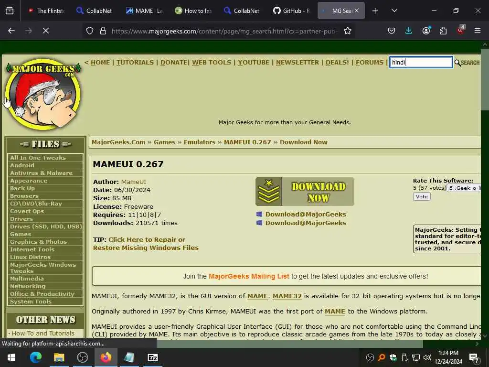489x367 pixels.
Task: Click the first Download@MajorGeeks link
Action: [305, 215]
